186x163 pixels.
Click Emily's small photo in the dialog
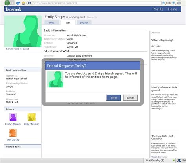(55, 79)
